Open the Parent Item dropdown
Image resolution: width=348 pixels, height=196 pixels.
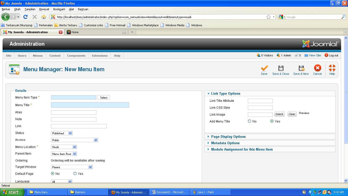(64, 154)
